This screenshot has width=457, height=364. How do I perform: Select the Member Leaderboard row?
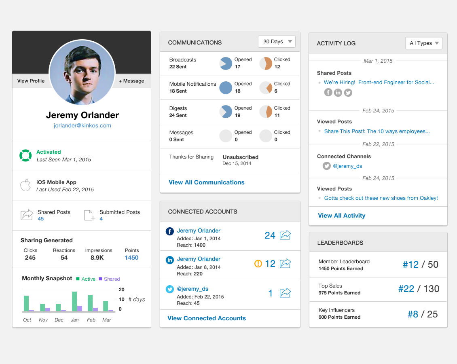[x=378, y=265]
